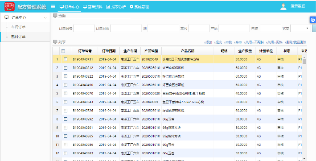
Task: Sort by 生产车间 column header
Action: [130, 51]
